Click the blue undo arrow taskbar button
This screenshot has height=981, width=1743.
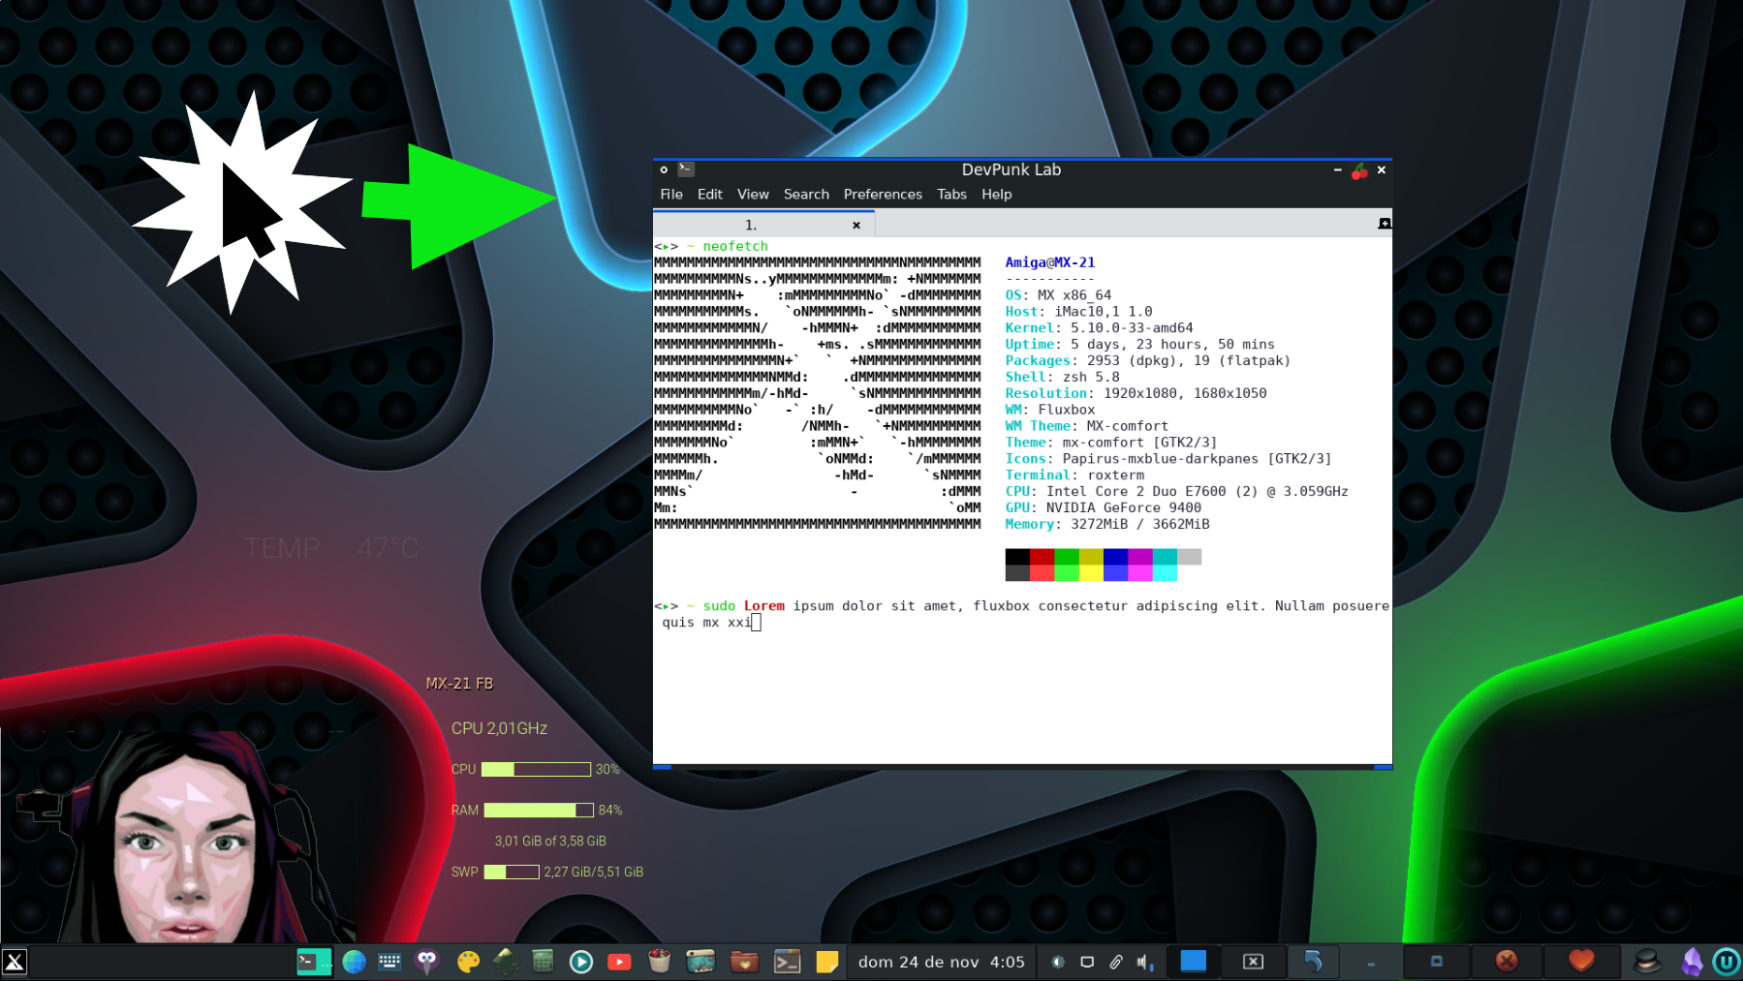(1313, 962)
